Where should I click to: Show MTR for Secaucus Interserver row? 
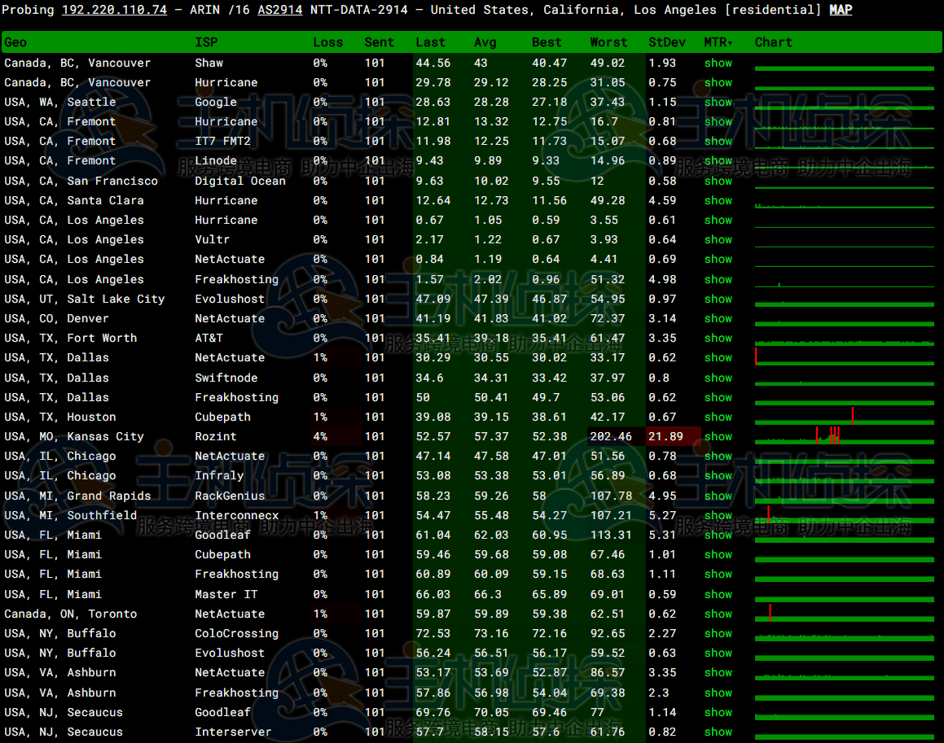(718, 732)
